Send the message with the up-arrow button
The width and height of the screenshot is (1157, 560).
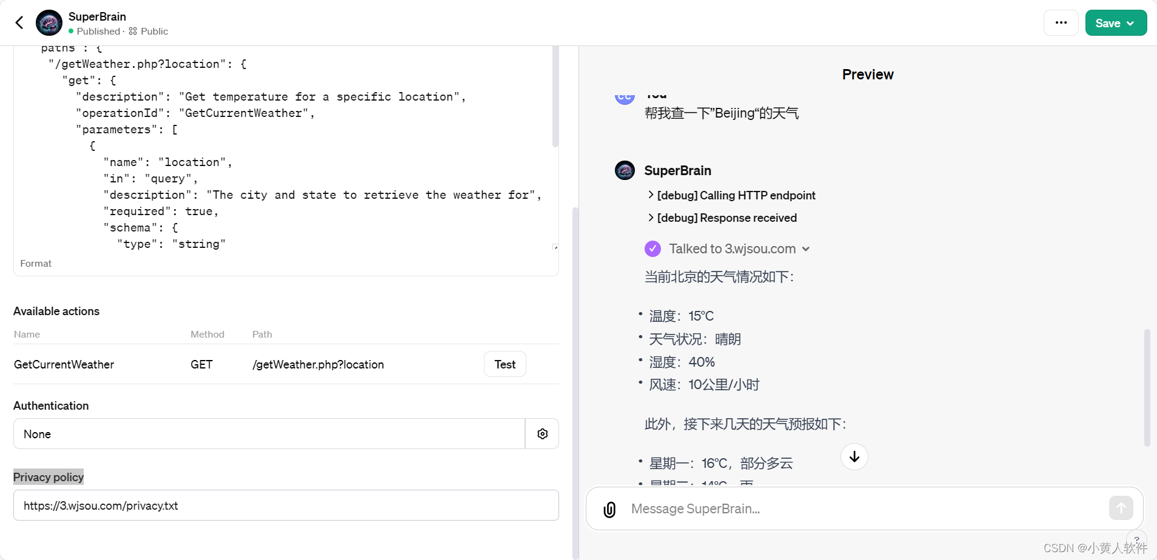coord(1121,508)
